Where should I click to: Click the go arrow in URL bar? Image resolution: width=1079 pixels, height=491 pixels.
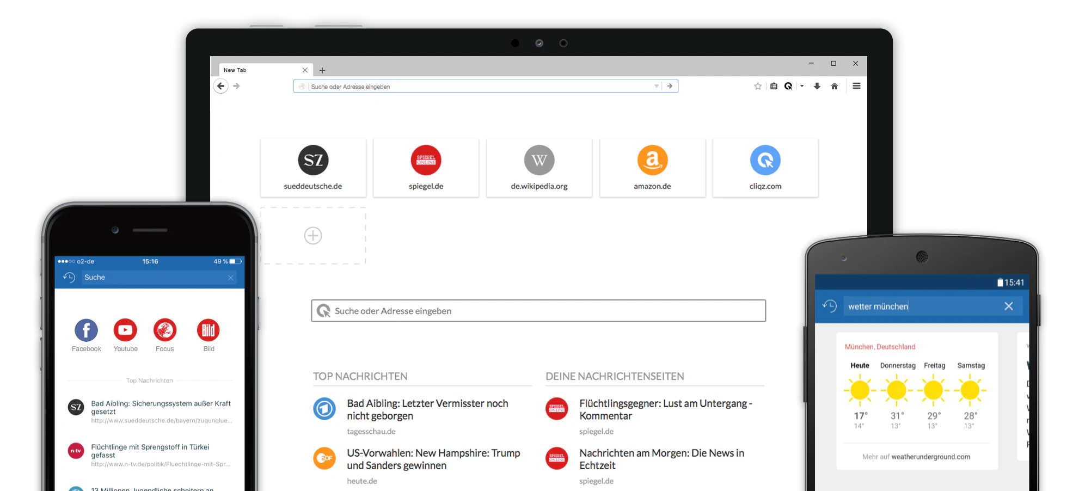click(x=670, y=86)
